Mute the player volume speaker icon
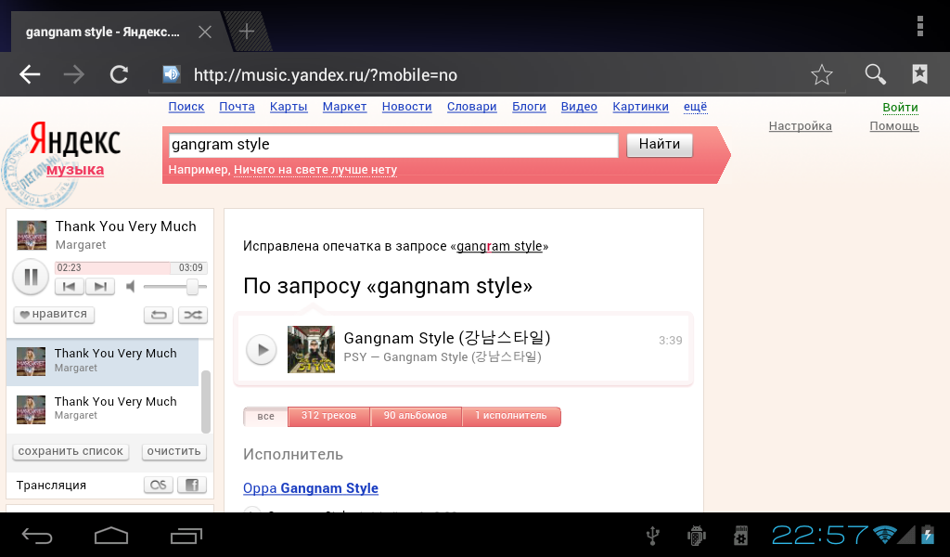 (x=130, y=286)
